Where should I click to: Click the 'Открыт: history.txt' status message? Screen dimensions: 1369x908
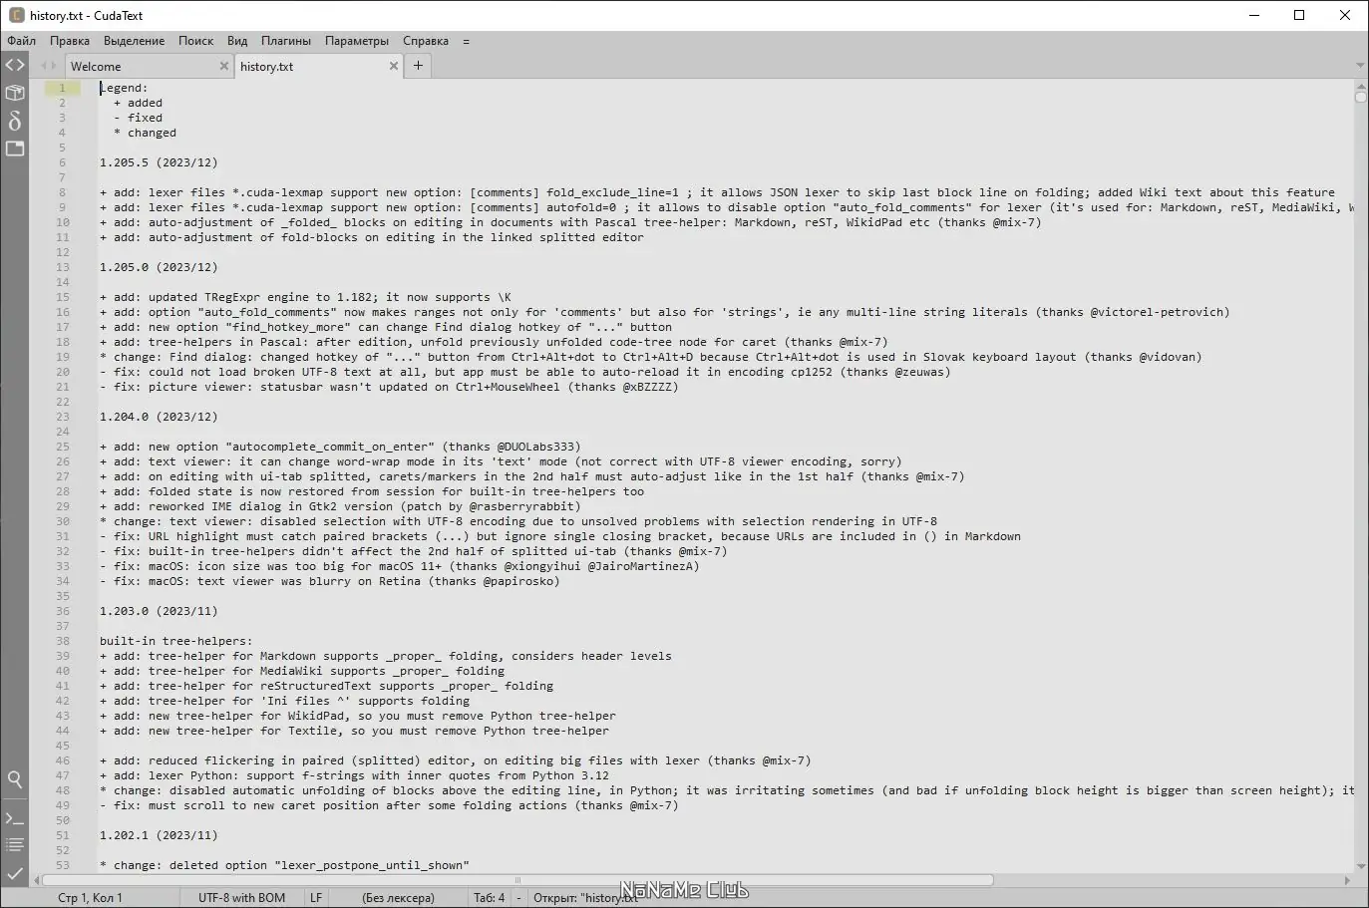tap(585, 897)
